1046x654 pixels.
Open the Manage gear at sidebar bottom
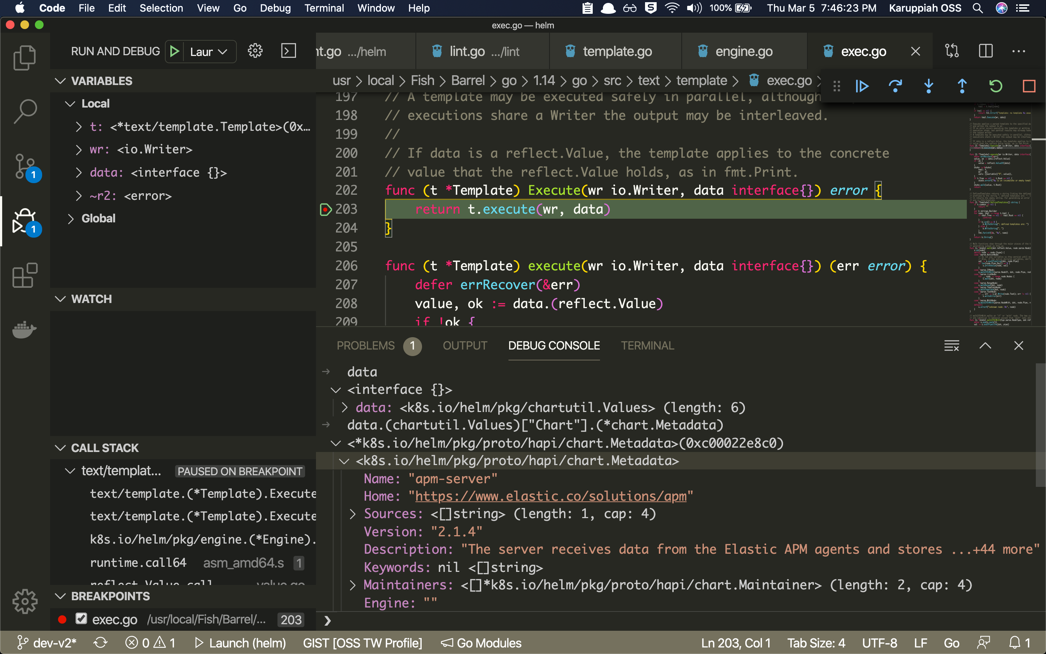point(25,601)
